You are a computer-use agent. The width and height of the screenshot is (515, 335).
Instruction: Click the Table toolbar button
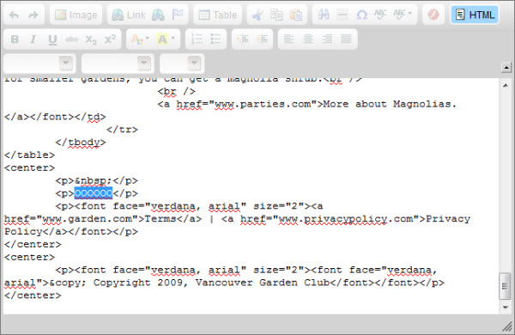[218, 15]
